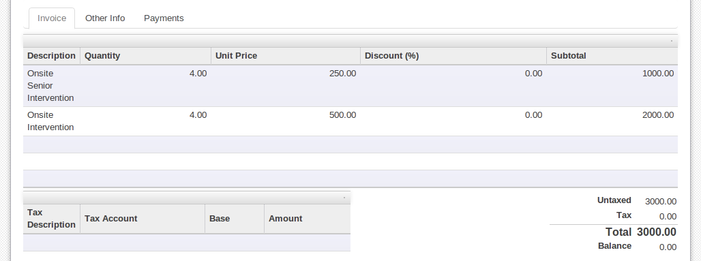
Task: Click the Discount (%) column header
Action: point(453,56)
